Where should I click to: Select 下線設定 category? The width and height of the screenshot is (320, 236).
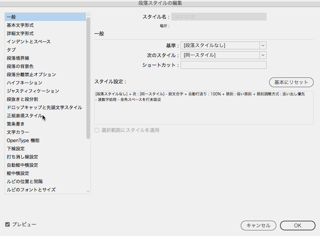pos(45,148)
